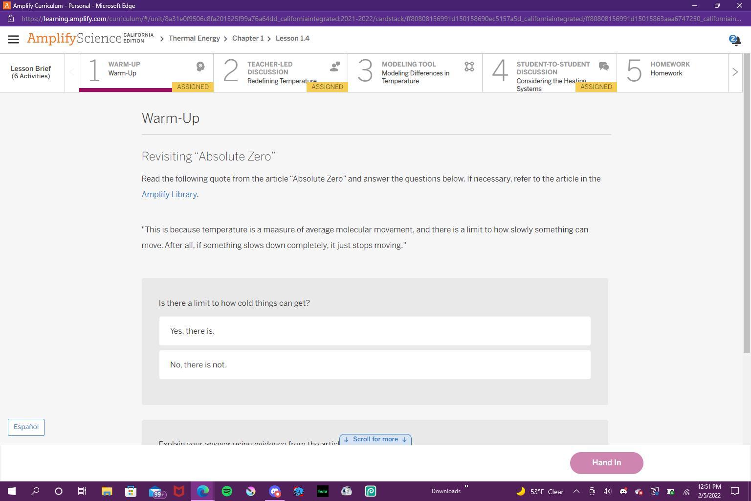Open Spotify from the taskbar
This screenshot has height=501, width=751.
[x=227, y=491]
